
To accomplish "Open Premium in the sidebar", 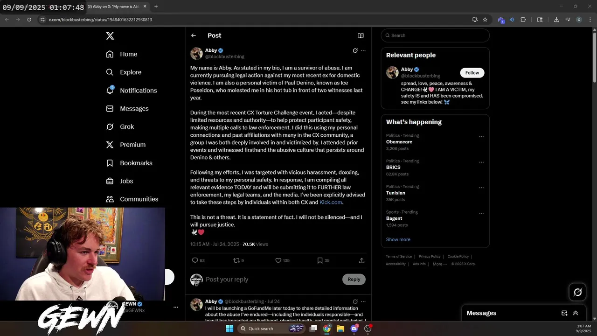I will click(126, 145).
